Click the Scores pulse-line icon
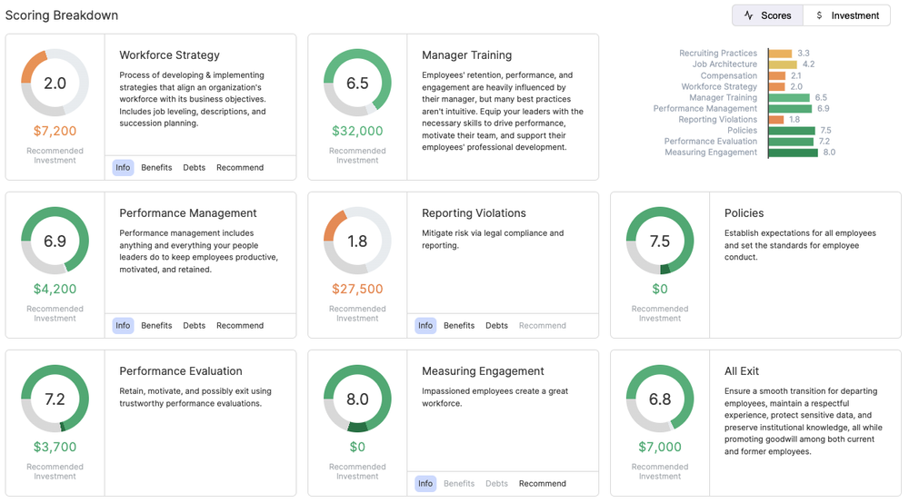Image resolution: width=909 pixels, height=503 pixels. pos(748,15)
